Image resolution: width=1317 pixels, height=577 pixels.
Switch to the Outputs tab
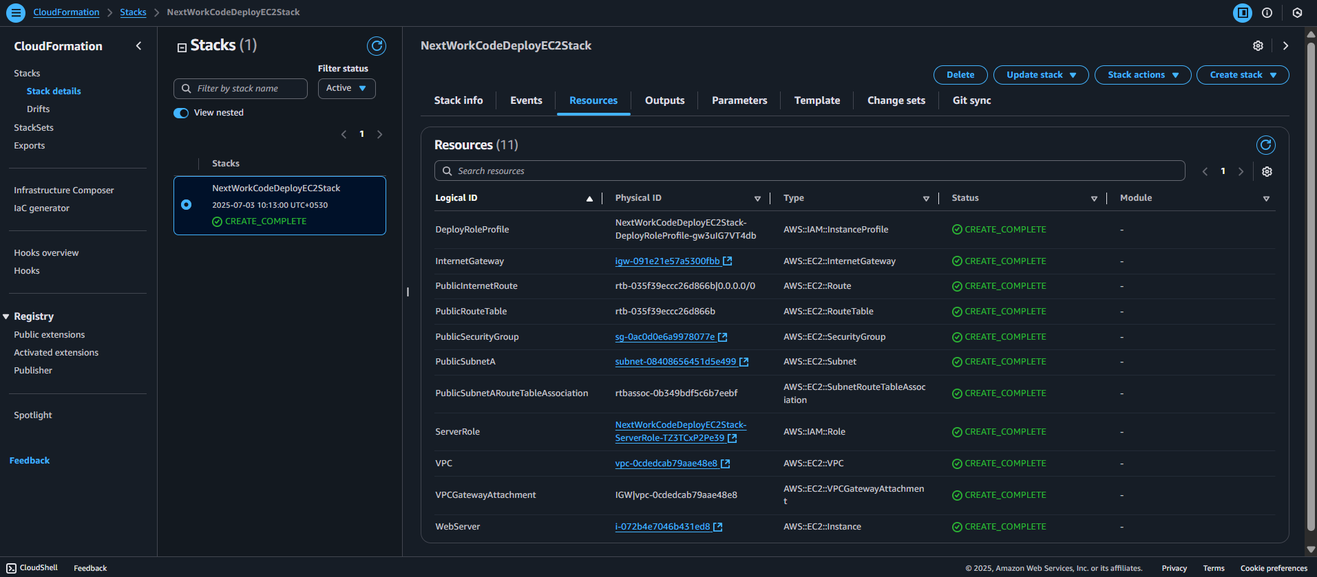[x=664, y=100]
